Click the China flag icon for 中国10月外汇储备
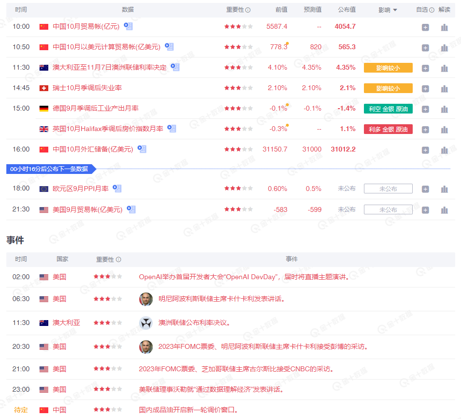The width and height of the screenshot is (461, 419). click(44, 150)
